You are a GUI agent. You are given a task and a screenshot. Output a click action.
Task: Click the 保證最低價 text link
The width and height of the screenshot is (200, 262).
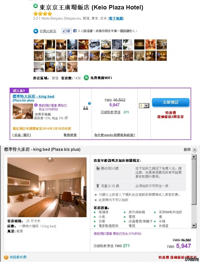[18, 257]
